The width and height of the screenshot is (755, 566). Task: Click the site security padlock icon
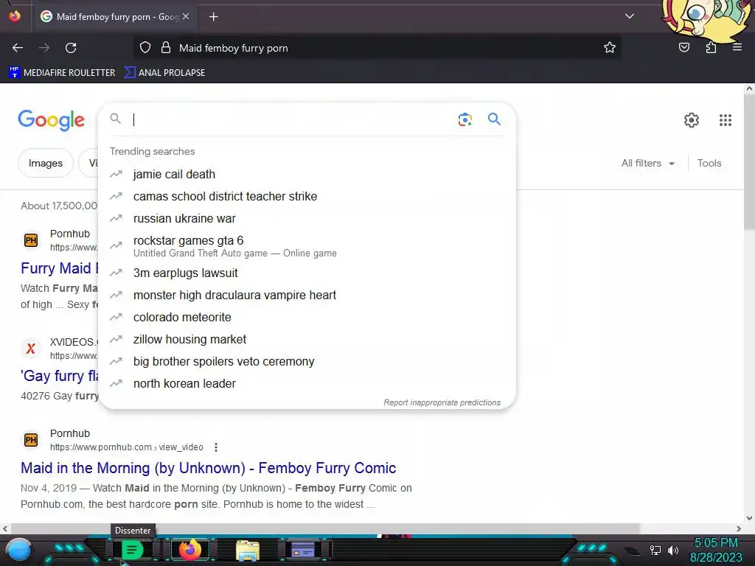click(166, 48)
